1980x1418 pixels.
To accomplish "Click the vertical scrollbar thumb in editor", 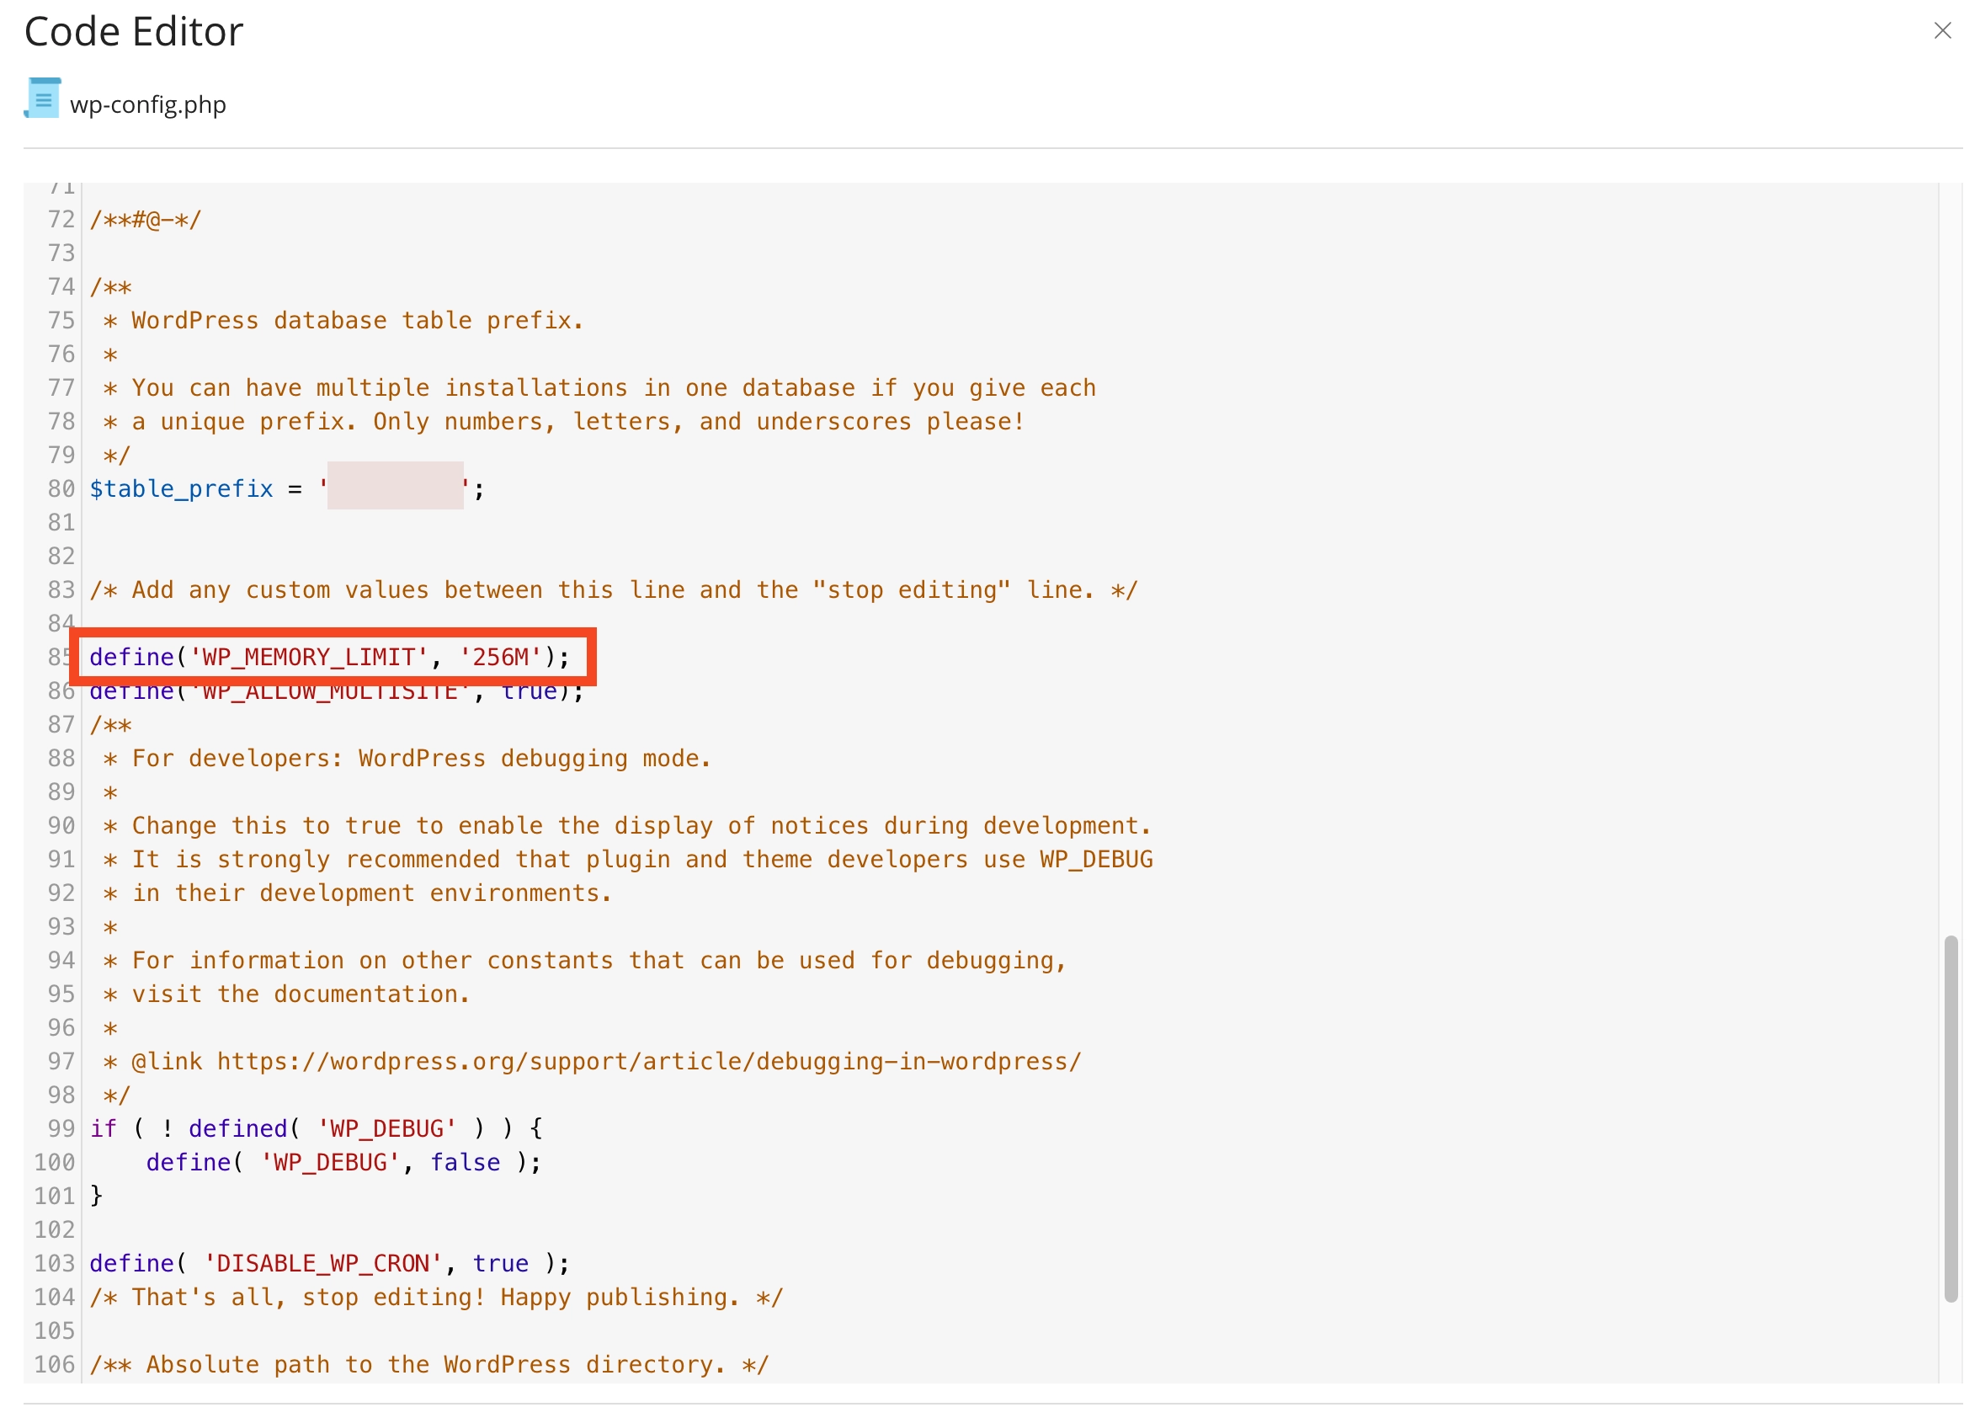I will pos(1951,1119).
